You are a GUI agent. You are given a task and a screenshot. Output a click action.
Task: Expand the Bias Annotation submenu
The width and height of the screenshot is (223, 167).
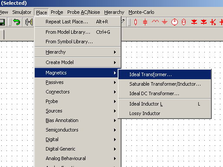pyautogui.click(x=78, y=120)
